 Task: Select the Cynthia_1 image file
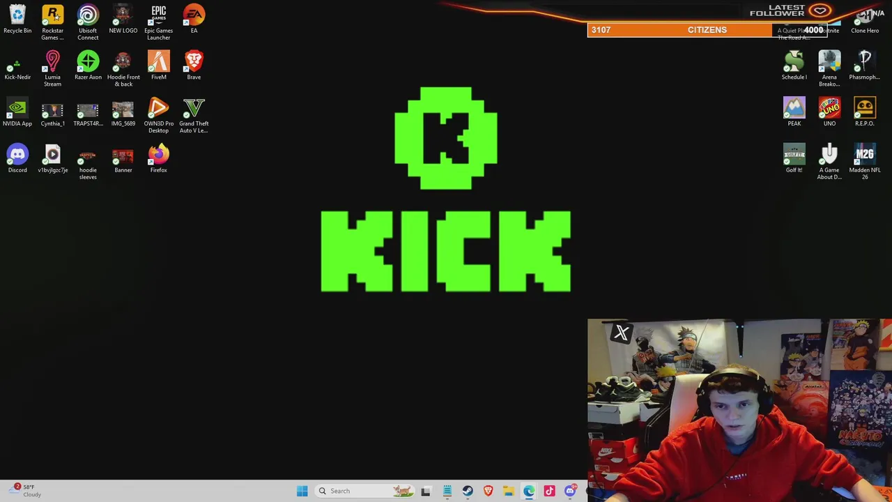(52, 113)
